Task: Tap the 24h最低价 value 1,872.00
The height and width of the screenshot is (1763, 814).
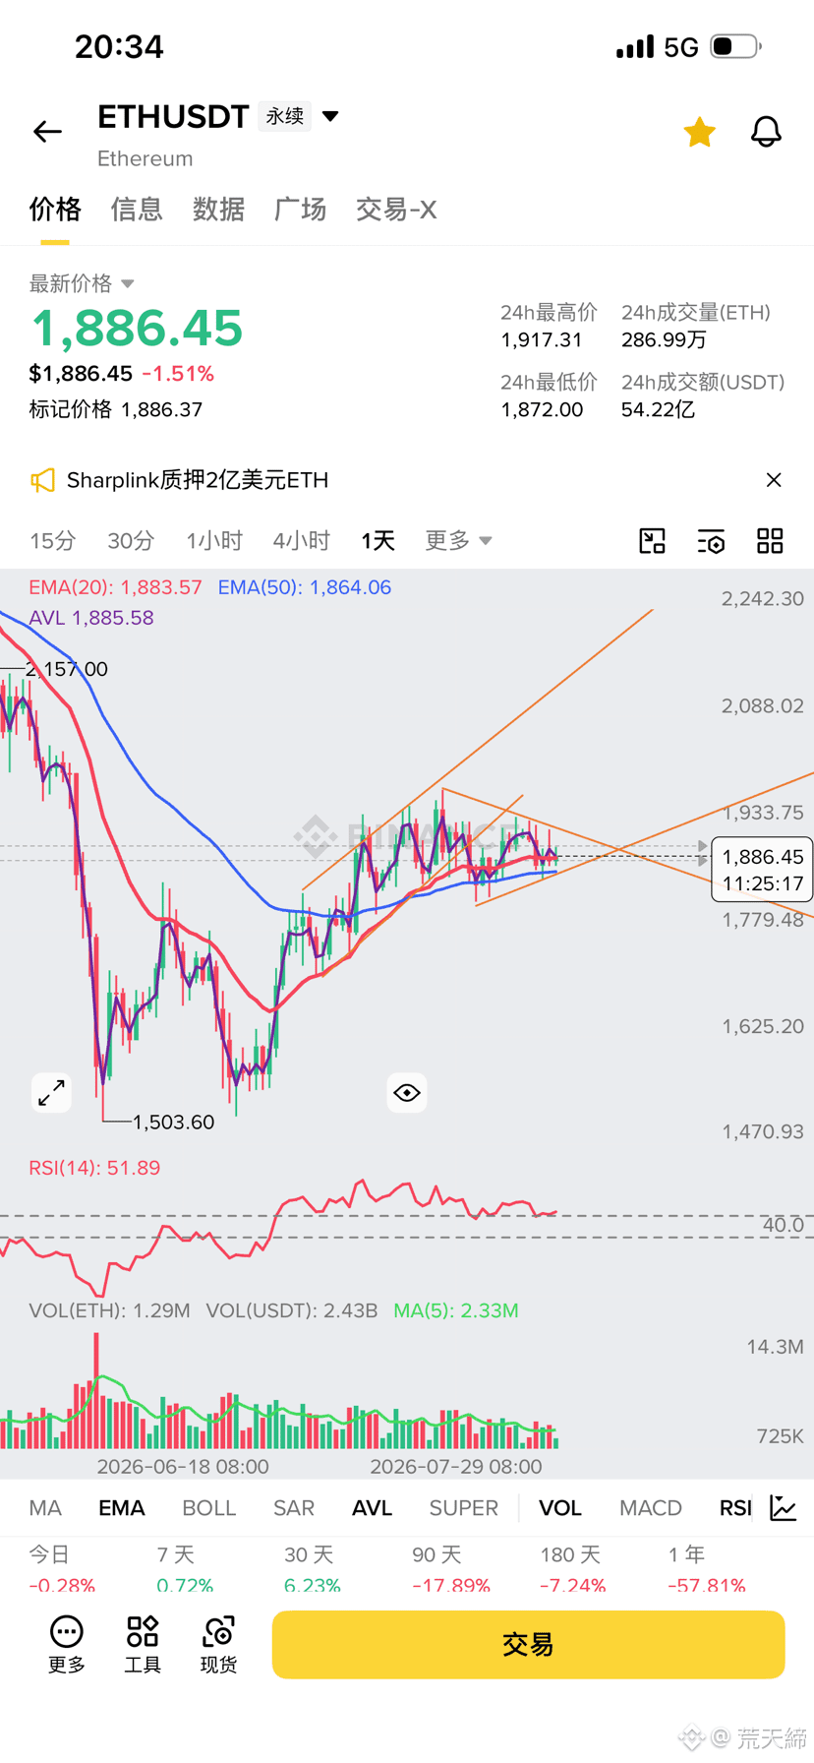Action: click(542, 409)
